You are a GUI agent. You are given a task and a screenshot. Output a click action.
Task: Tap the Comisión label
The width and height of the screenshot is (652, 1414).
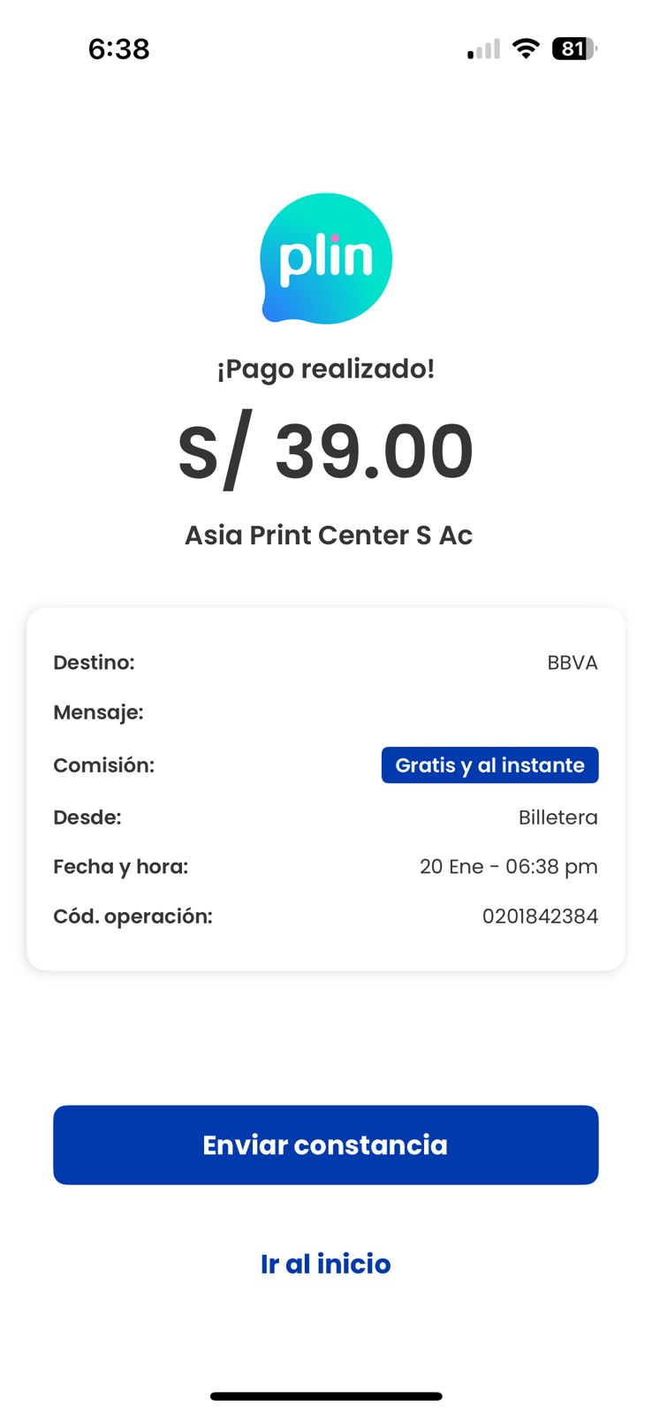click(103, 765)
